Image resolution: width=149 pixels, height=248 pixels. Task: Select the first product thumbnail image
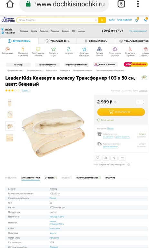[x=10, y=102]
